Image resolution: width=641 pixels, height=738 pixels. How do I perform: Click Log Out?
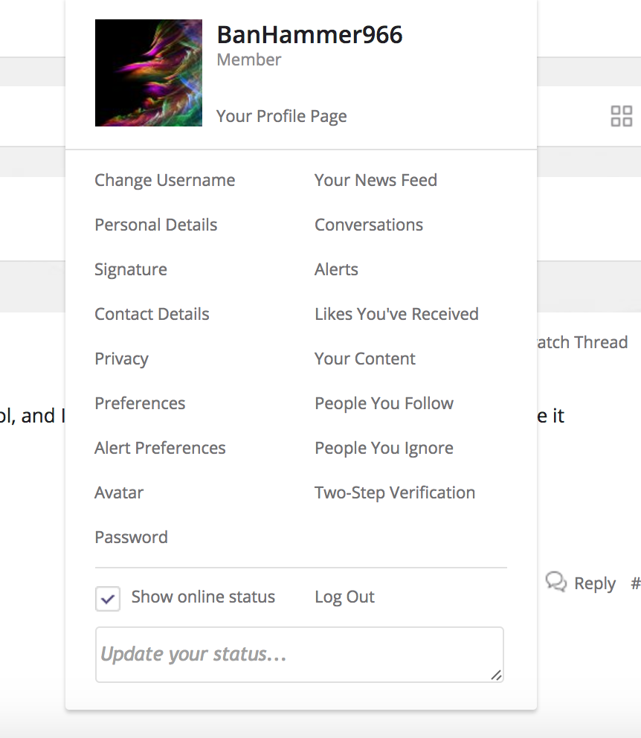click(x=344, y=597)
